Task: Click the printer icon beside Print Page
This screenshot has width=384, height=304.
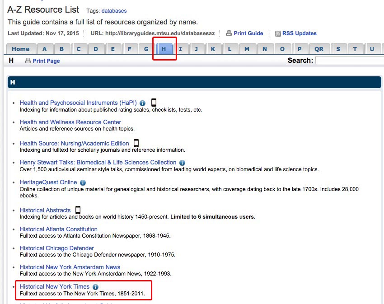Action: pyautogui.click(x=28, y=61)
